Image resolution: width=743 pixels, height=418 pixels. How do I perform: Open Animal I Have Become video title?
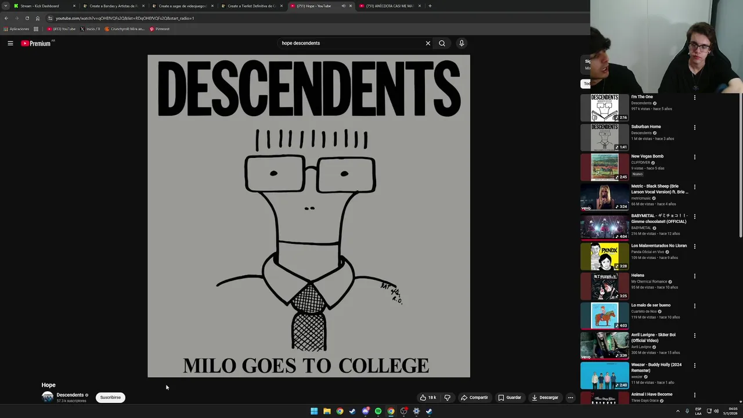[652, 394]
